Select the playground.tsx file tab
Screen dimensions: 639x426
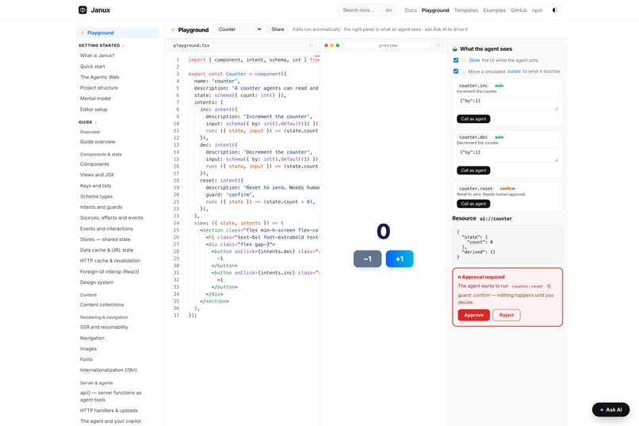click(x=191, y=45)
